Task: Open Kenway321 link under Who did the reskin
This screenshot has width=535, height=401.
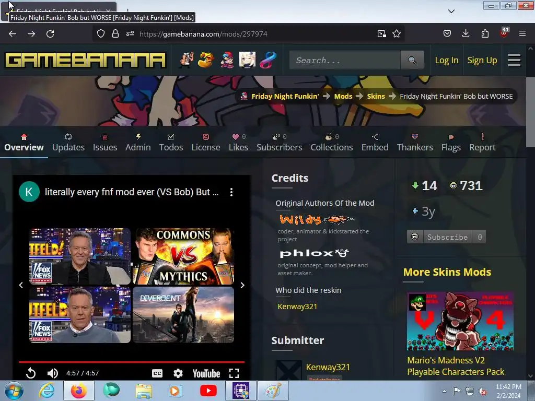Action: tap(297, 306)
